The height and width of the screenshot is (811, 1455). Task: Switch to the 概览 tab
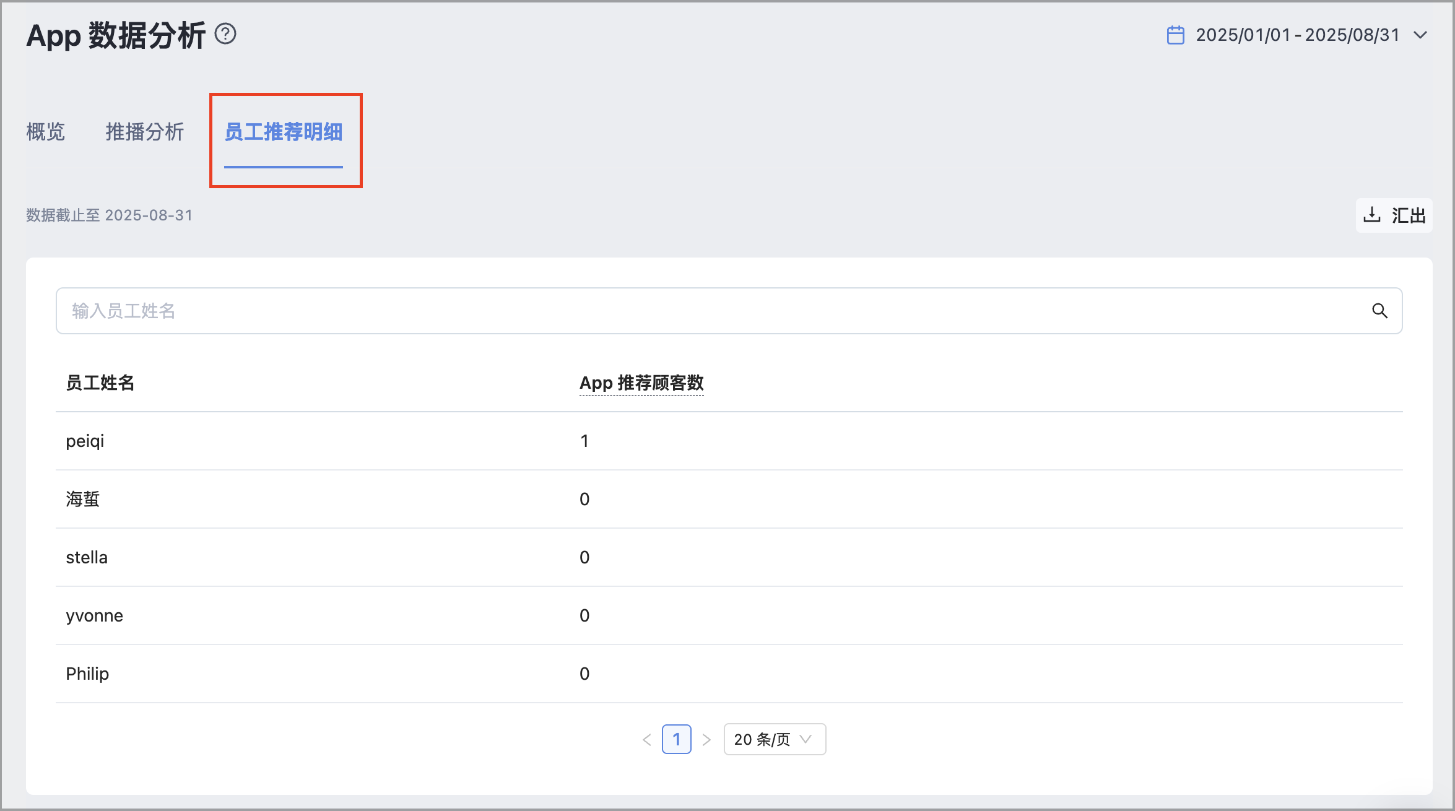(x=46, y=131)
